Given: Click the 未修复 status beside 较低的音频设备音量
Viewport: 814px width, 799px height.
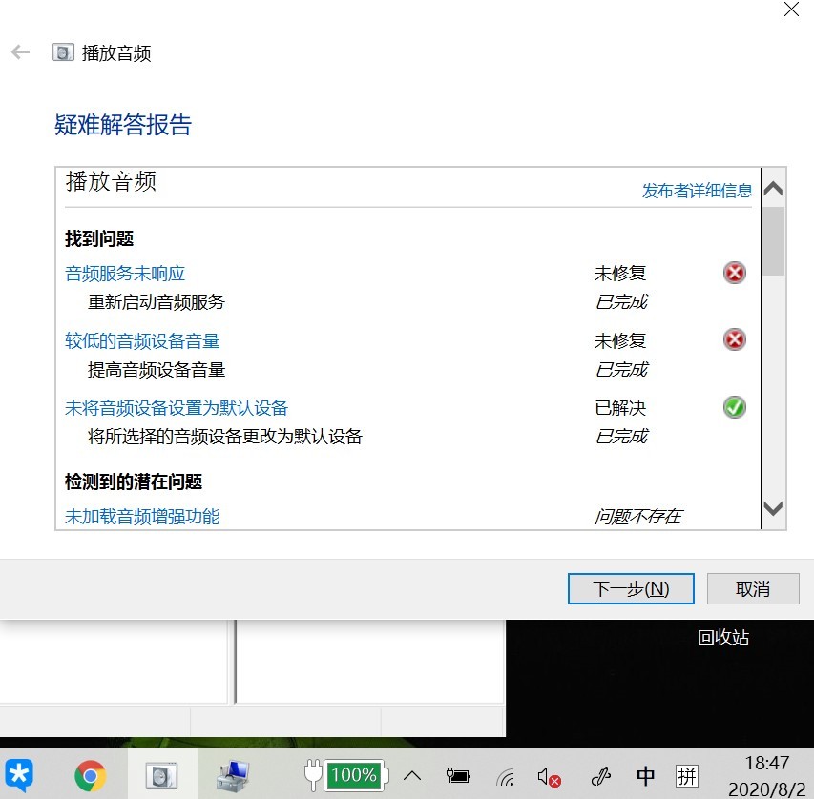Looking at the screenshot, I should click(620, 341).
